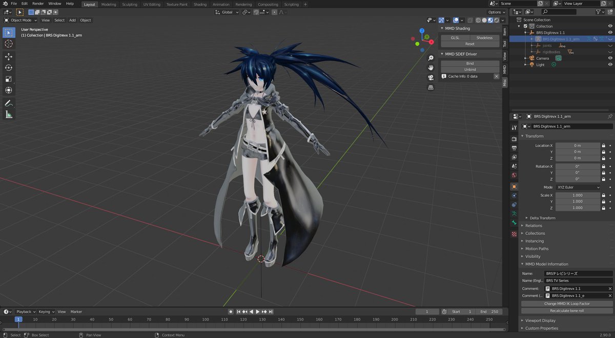Click the Shadeless button
Viewport: 615px width, 338px height.
click(x=484, y=38)
